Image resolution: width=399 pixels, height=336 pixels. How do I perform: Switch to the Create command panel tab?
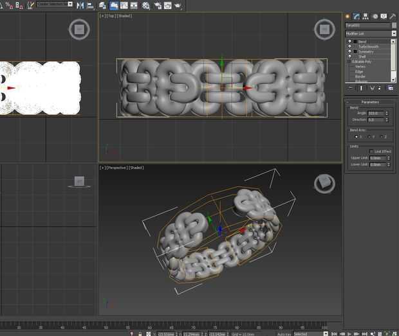tap(348, 17)
